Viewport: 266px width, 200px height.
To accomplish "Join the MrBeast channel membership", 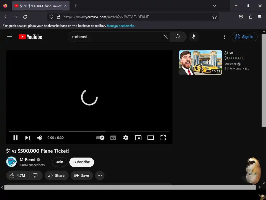I will pos(59,162).
